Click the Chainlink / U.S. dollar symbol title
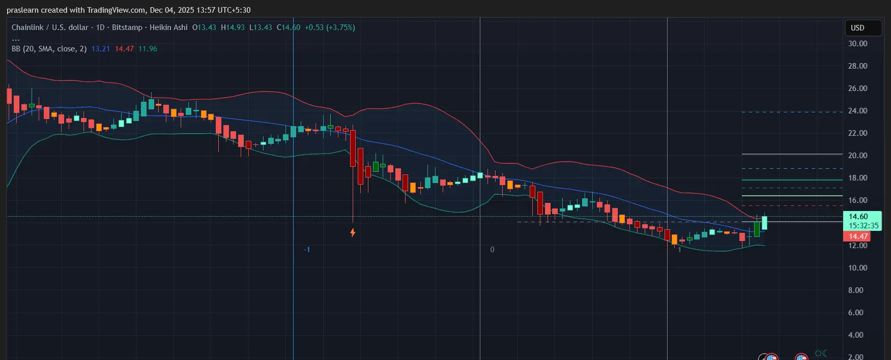891x360 pixels. click(50, 27)
